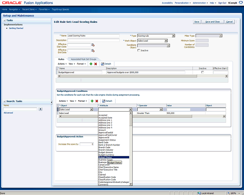Image resolution: width=244 pixels, height=195 pixels.
Task: Open the Candidate Object dropdown
Action: [x=168, y=46]
